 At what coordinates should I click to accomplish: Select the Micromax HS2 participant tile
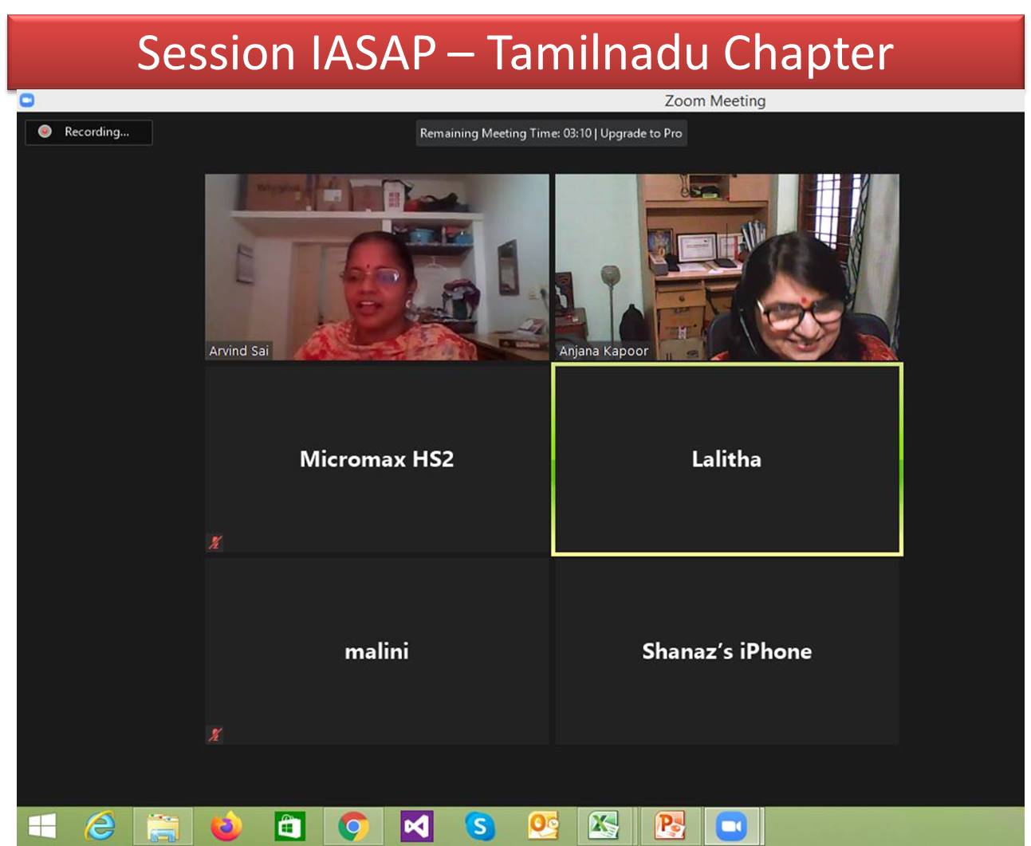tap(376, 459)
